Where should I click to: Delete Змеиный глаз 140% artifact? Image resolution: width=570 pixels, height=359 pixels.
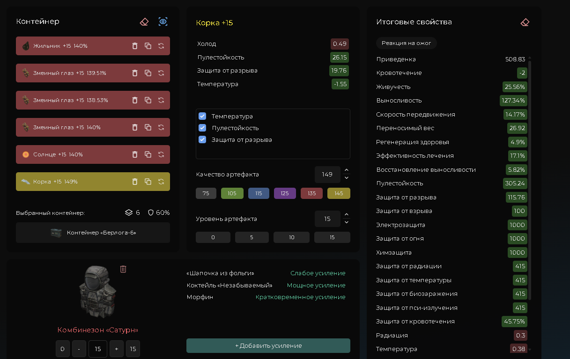[135, 127]
